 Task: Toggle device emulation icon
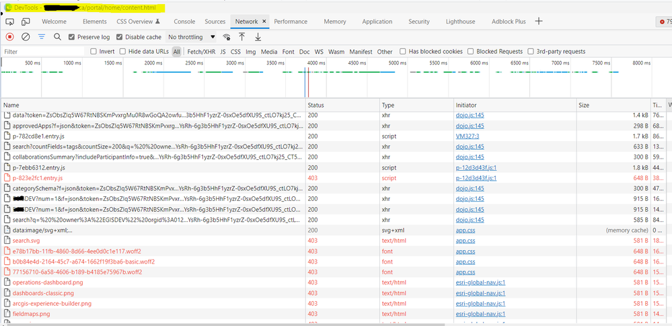[25, 22]
